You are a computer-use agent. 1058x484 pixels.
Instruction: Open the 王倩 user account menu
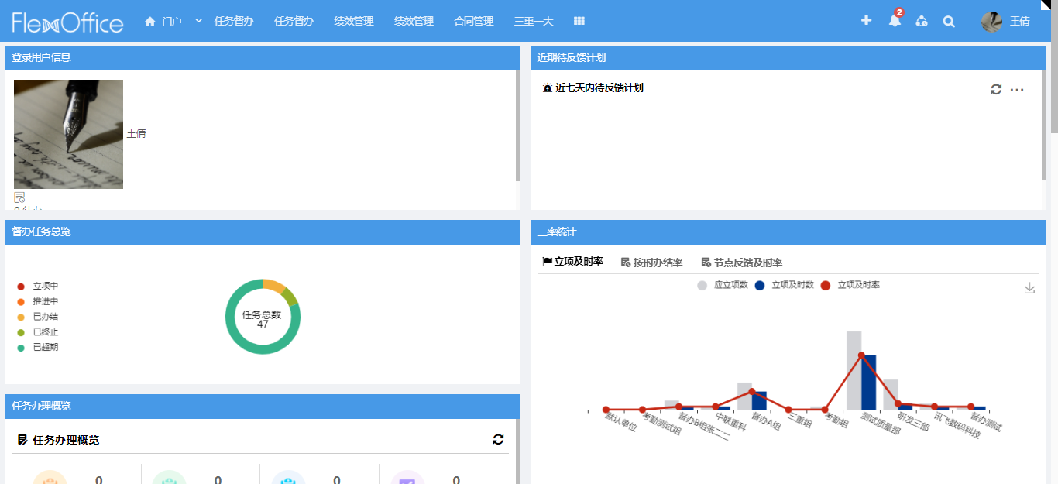pos(1005,22)
